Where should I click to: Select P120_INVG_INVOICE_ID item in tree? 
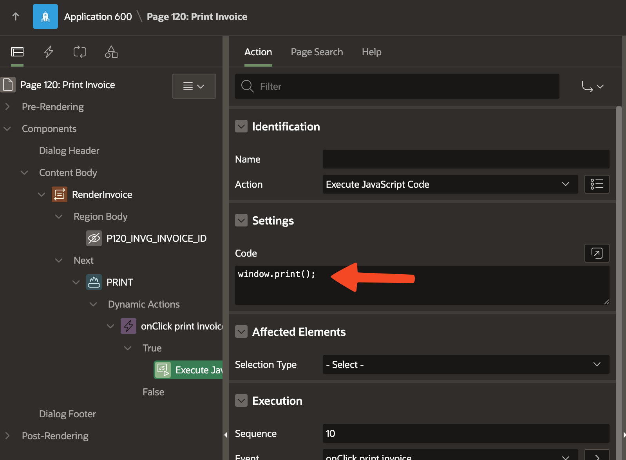[156, 238]
